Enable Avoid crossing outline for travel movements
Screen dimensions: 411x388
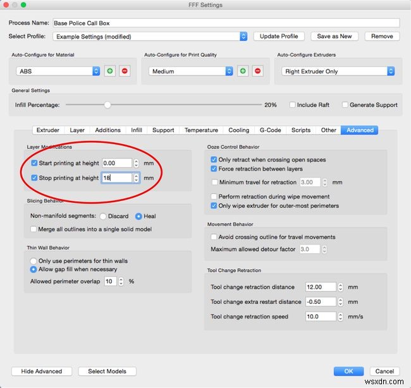pos(214,237)
